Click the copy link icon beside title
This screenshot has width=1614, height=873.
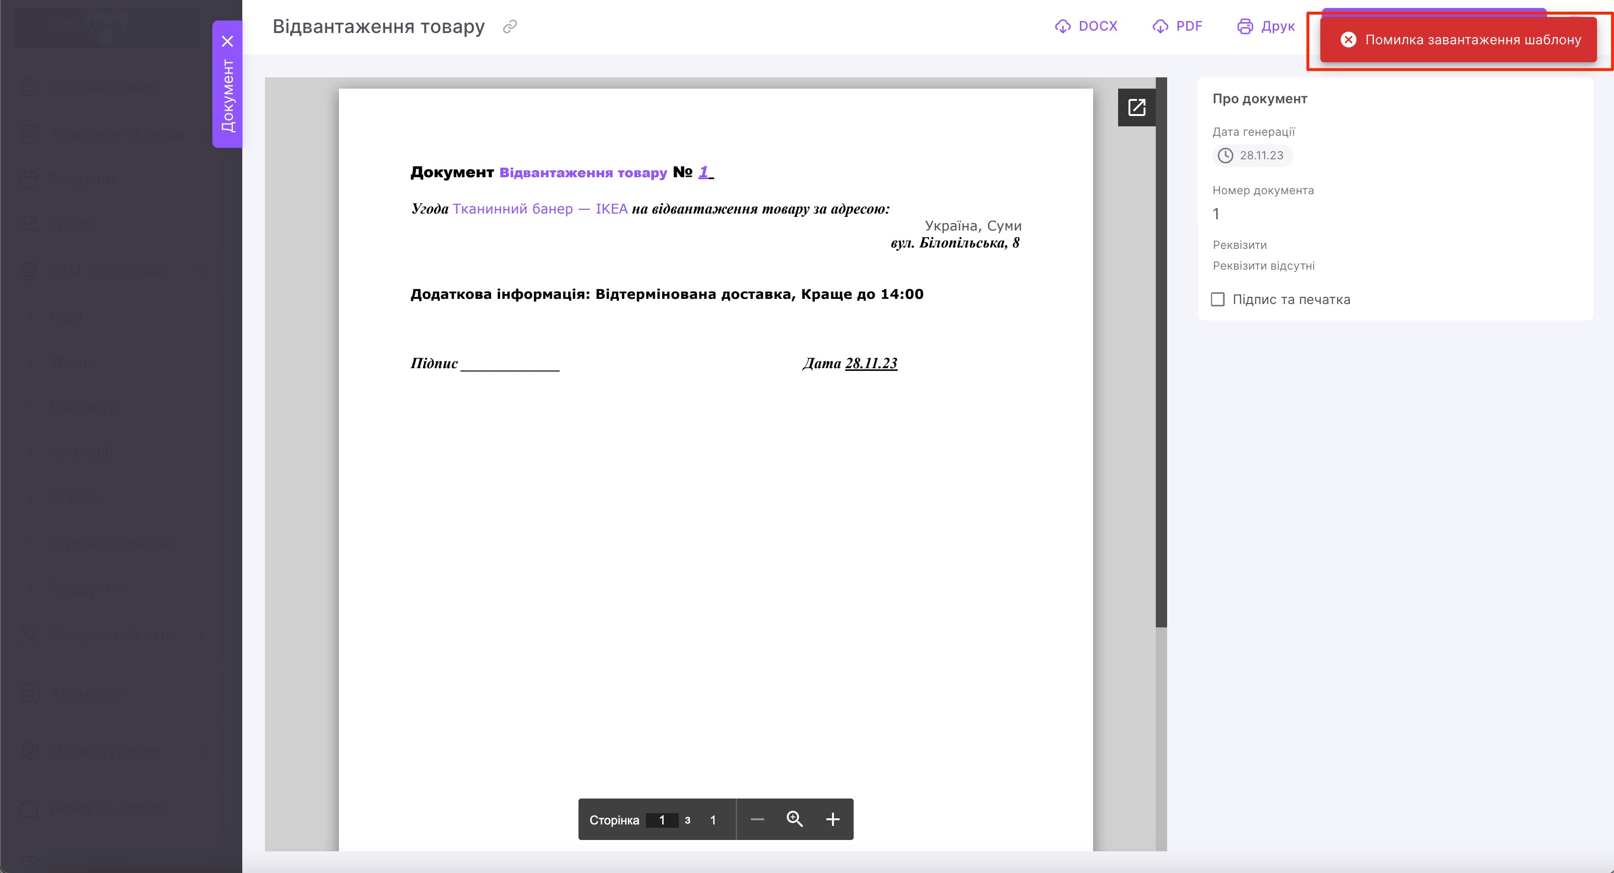click(510, 26)
